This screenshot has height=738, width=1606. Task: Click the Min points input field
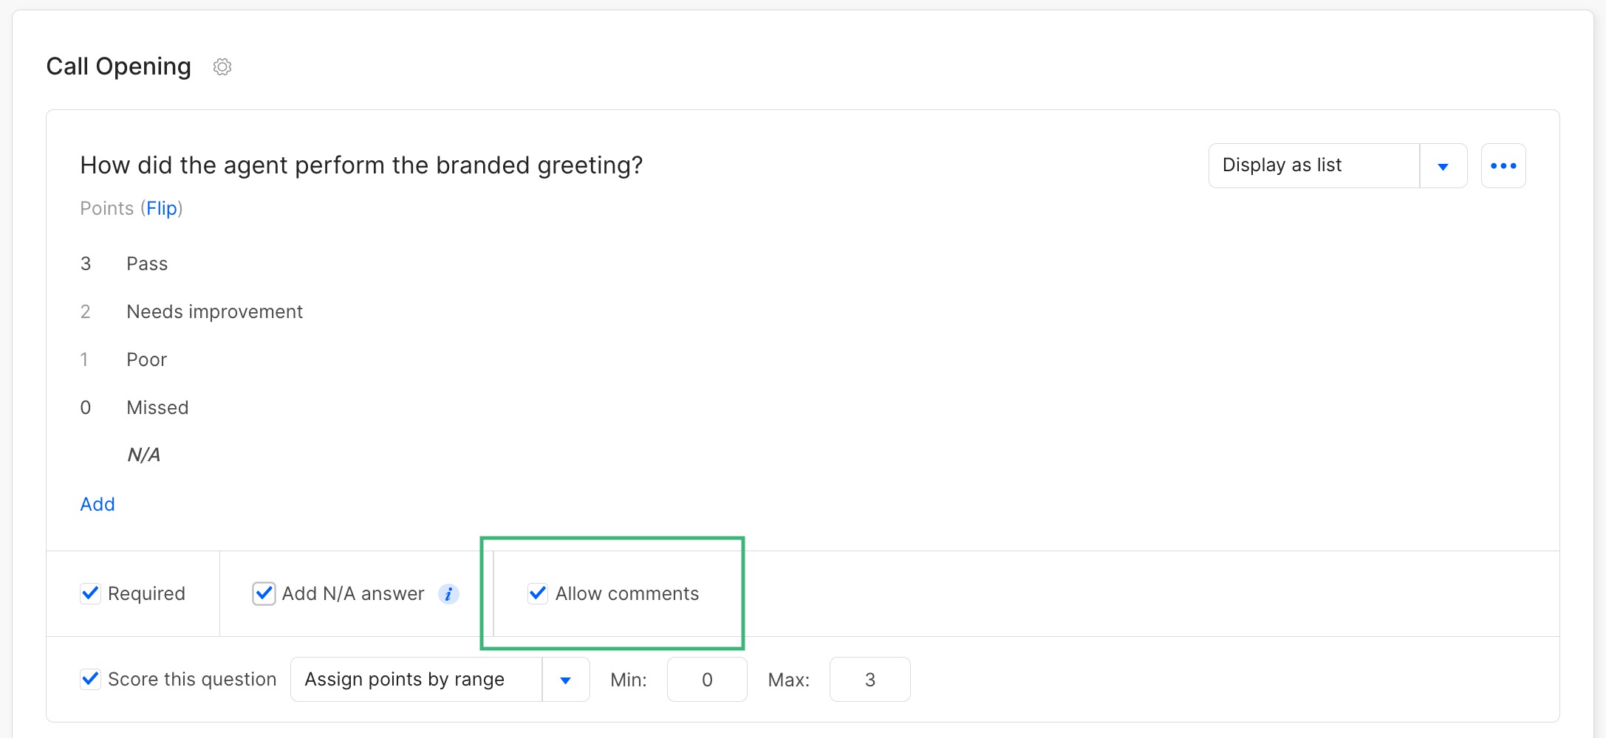[706, 679]
